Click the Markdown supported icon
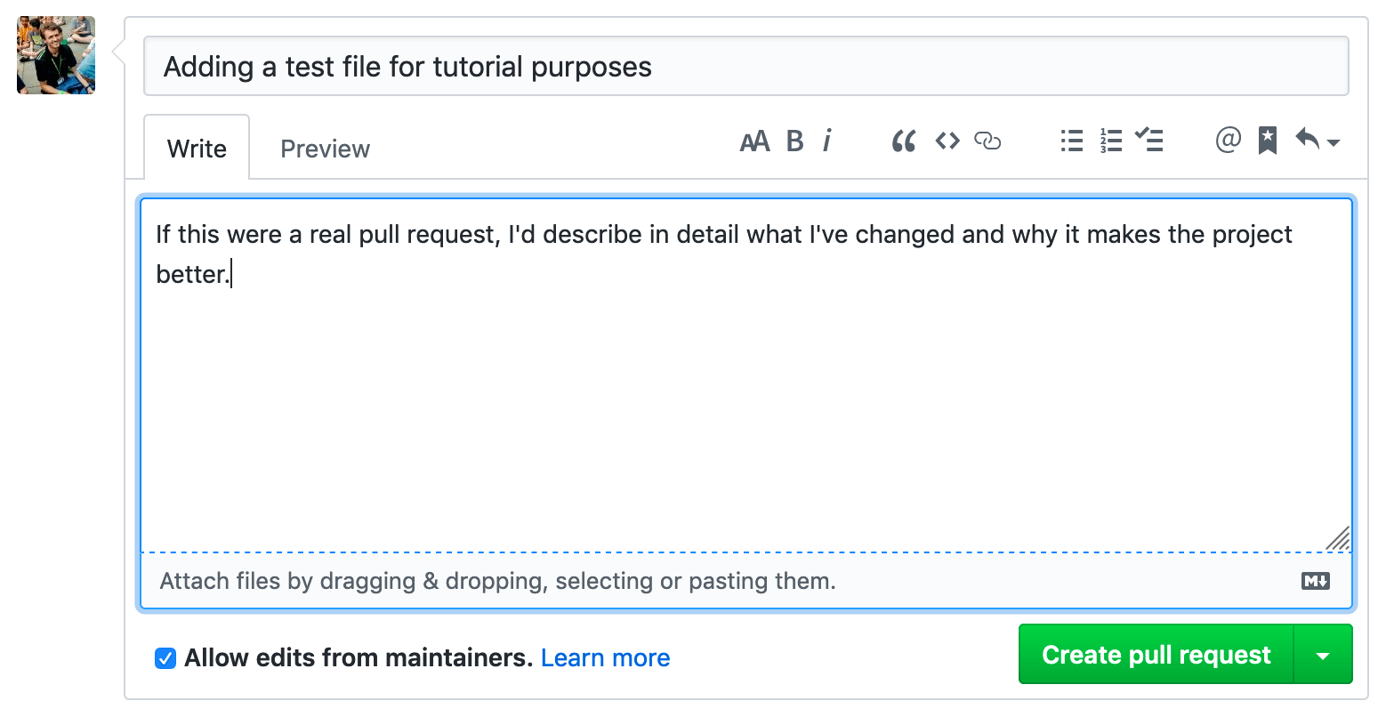The image size is (1386, 717). pyautogui.click(x=1315, y=581)
